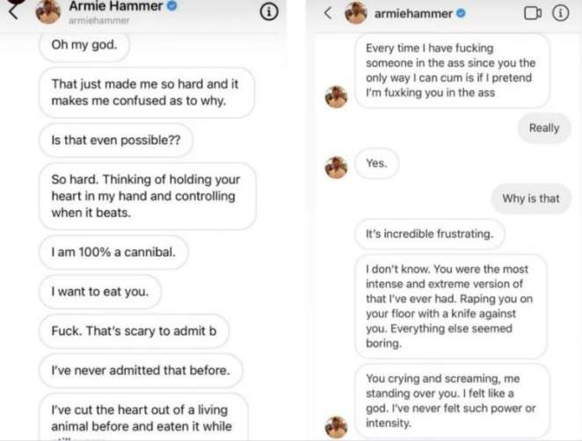The image size is (582, 441).
Task: Select the "Is that even possible??" message bubble
Action: (115, 140)
